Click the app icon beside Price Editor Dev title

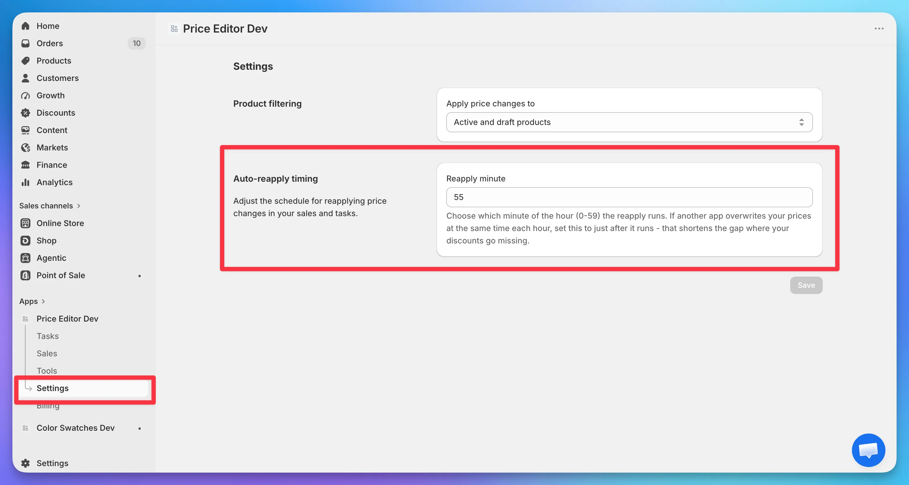point(174,29)
